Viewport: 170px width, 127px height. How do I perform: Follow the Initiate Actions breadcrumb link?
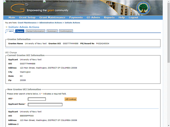72,23
